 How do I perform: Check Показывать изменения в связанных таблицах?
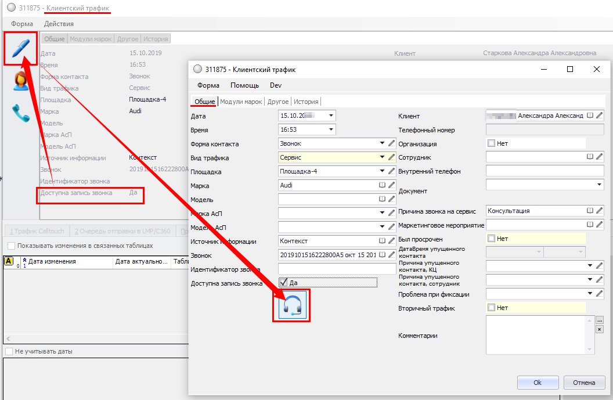point(12,246)
